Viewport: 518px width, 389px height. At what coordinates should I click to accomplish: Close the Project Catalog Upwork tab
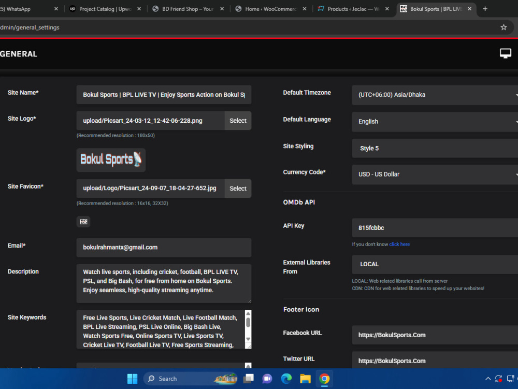coord(139,9)
